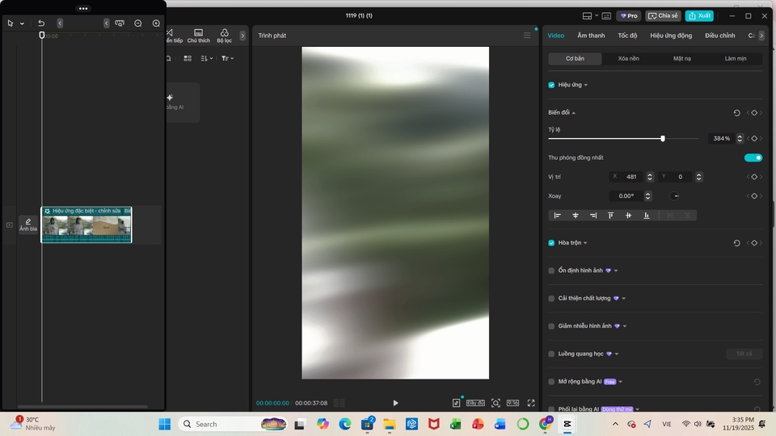Click the Tỷ lệ scale slider handle

[x=663, y=139]
